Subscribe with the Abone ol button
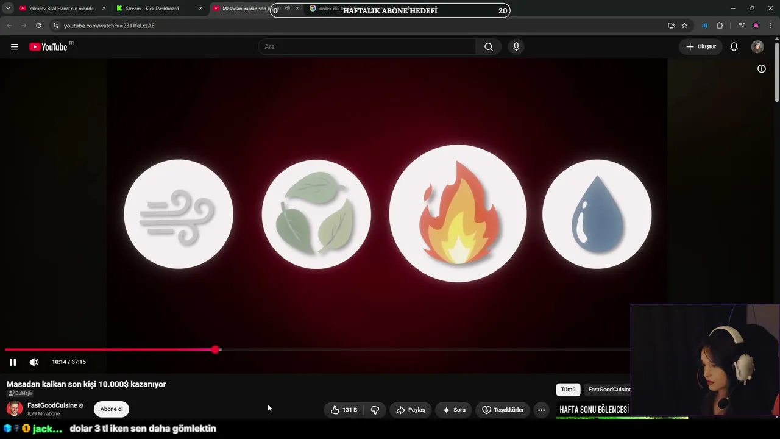This screenshot has height=439, width=780. 112,409
